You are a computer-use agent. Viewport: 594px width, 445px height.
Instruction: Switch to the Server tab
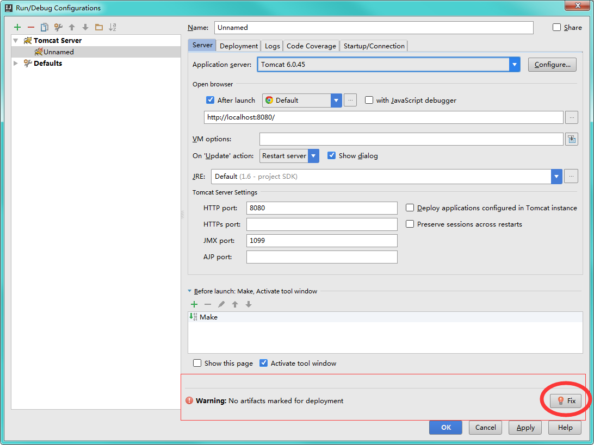tap(202, 45)
